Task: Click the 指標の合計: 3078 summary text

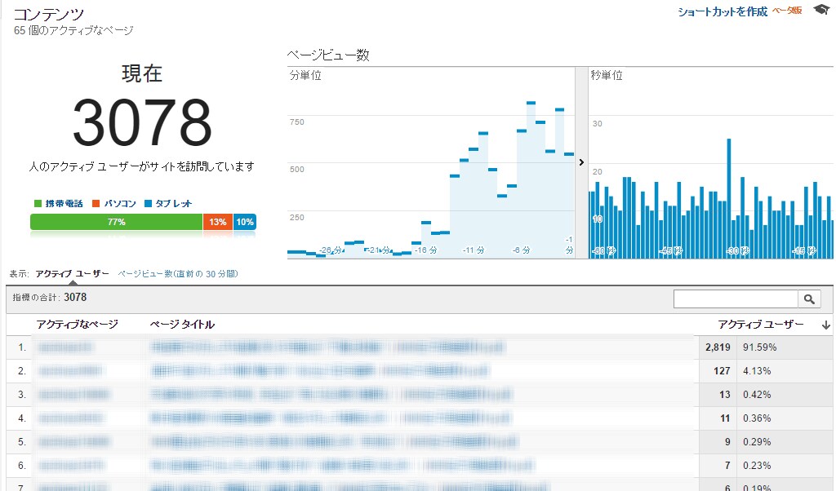Action: click(50, 297)
